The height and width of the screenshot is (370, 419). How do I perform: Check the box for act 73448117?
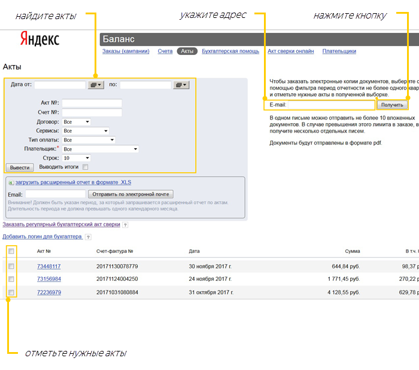(x=11, y=266)
